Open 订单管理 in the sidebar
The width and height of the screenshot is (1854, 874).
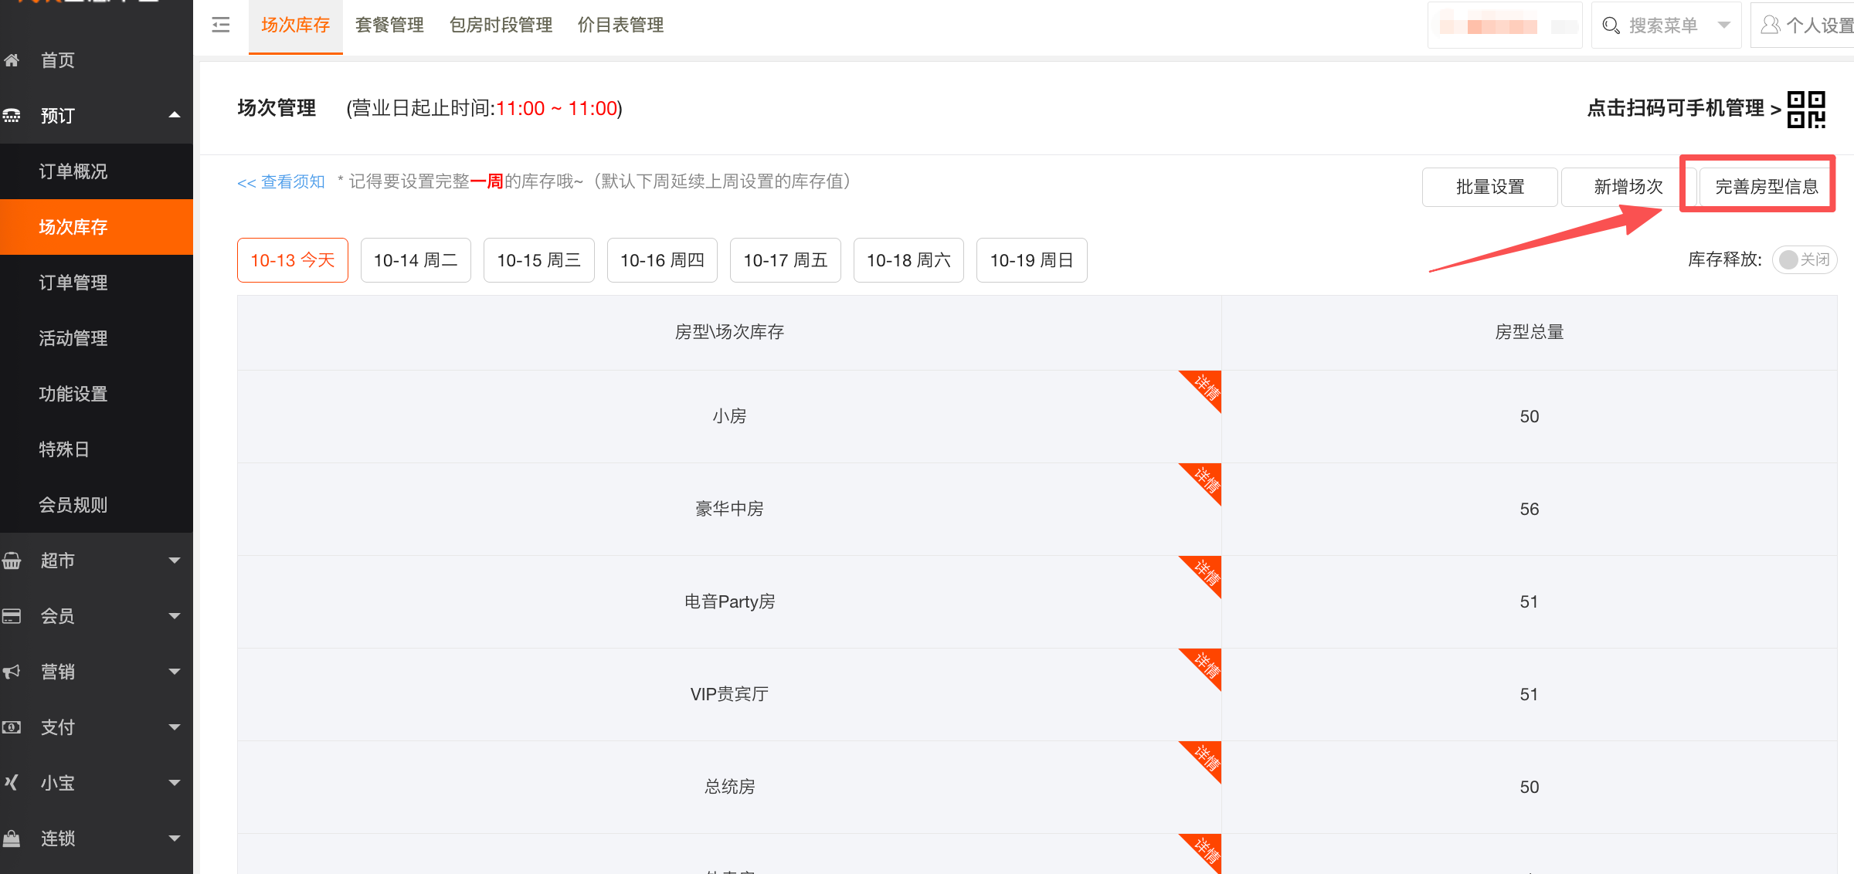tap(73, 283)
